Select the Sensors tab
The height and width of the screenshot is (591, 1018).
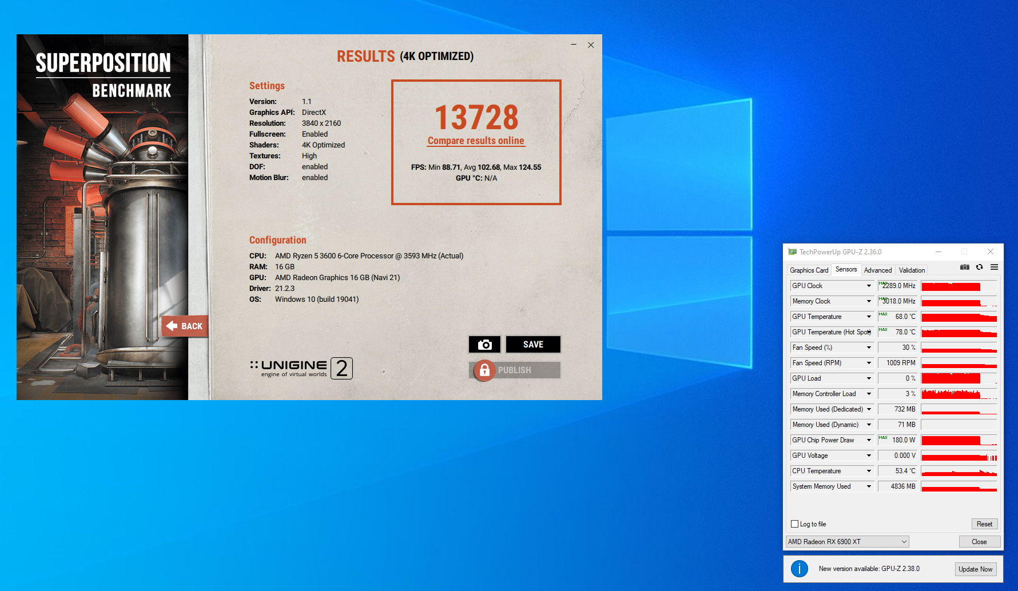tap(846, 269)
